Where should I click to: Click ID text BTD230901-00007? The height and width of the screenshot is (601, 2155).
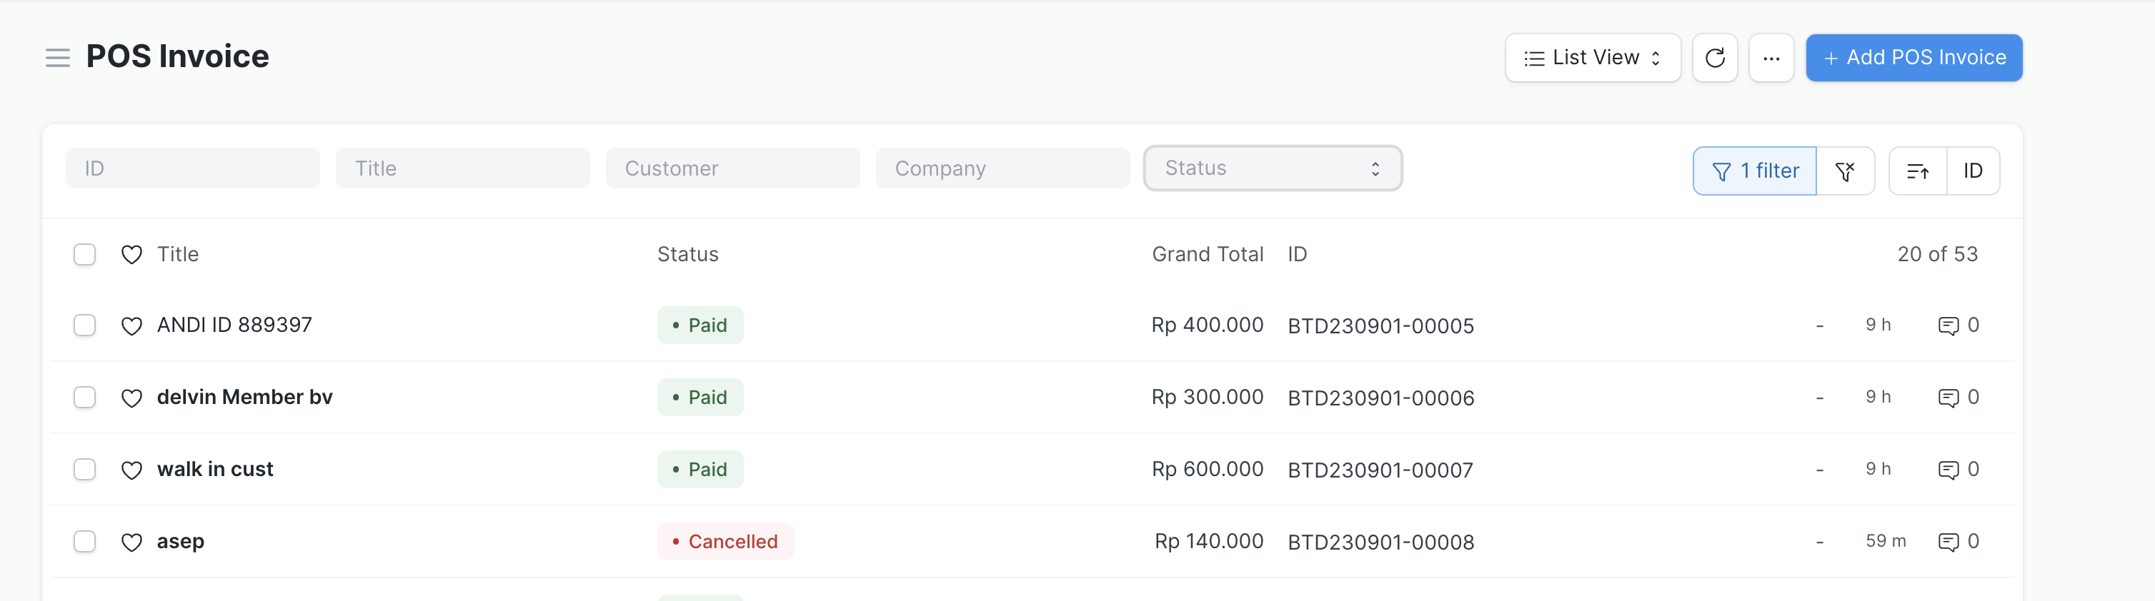point(1380,470)
